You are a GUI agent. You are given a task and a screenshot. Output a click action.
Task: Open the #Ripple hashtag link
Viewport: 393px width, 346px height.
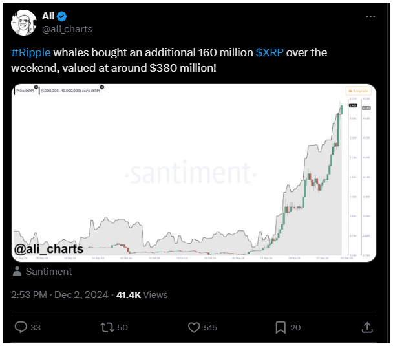click(31, 52)
